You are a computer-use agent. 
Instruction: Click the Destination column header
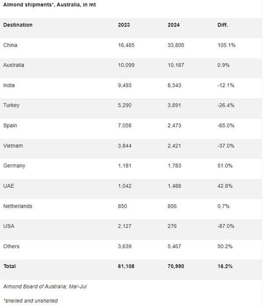(18, 25)
